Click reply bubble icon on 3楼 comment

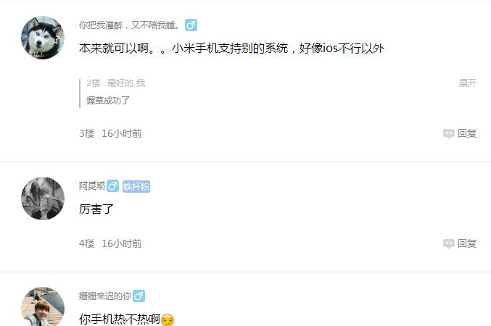(x=449, y=133)
